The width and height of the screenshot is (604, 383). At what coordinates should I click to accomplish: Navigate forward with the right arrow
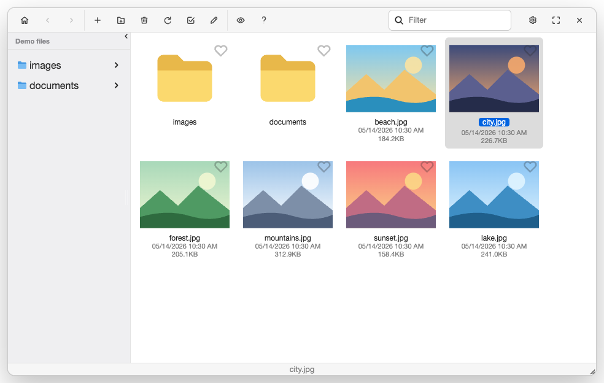[x=71, y=20]
